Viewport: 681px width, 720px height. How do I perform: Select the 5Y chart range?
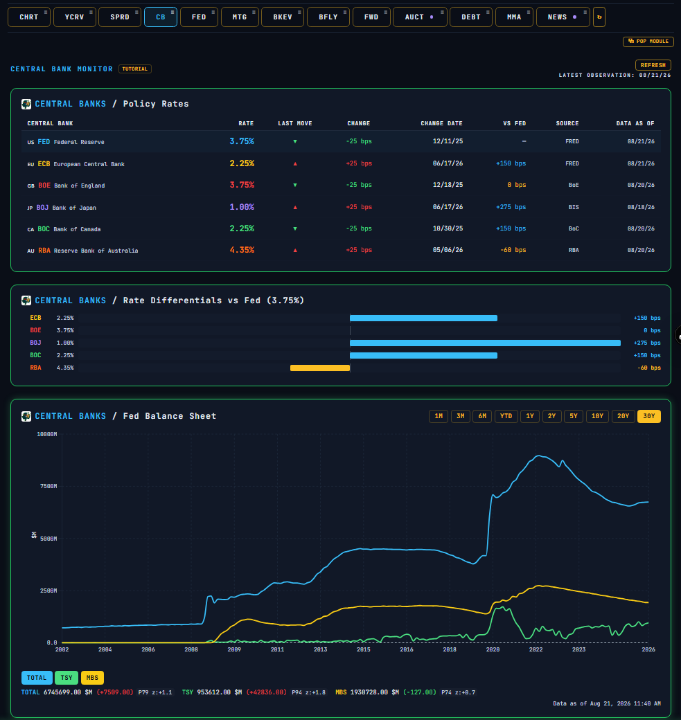[574, 416]
